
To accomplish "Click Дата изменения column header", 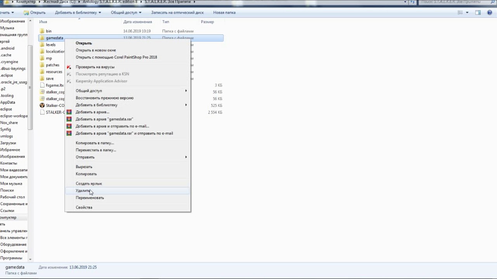I will coord(137,22).
